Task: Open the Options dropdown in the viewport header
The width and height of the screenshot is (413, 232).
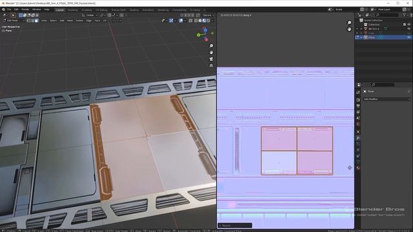Action: tap(208, 15)
